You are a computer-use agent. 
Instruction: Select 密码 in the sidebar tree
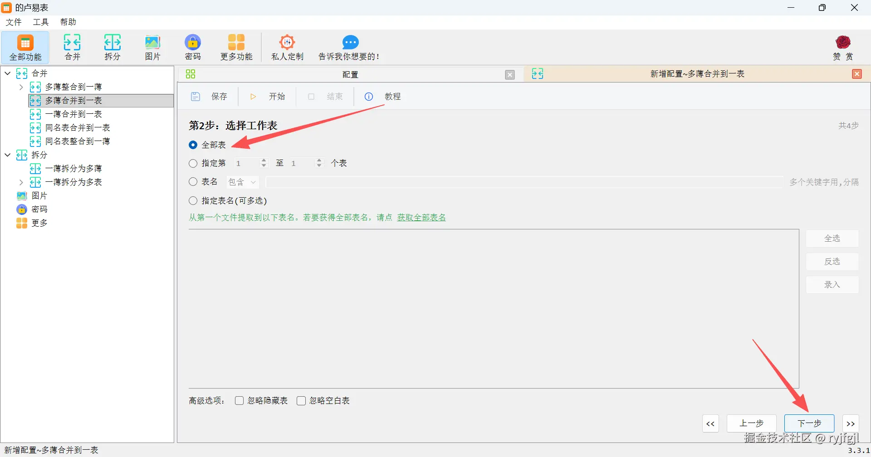pos(39,209)
